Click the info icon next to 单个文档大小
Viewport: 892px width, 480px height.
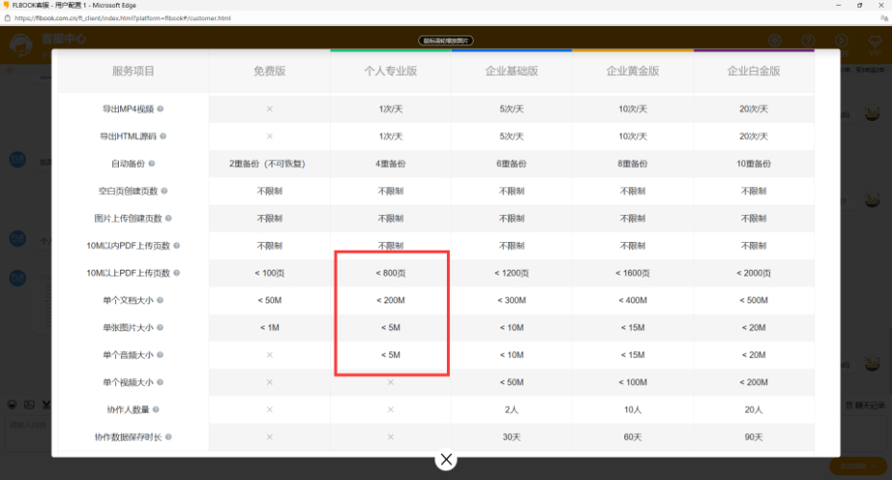pyautogui.click(x=160, y=300)
